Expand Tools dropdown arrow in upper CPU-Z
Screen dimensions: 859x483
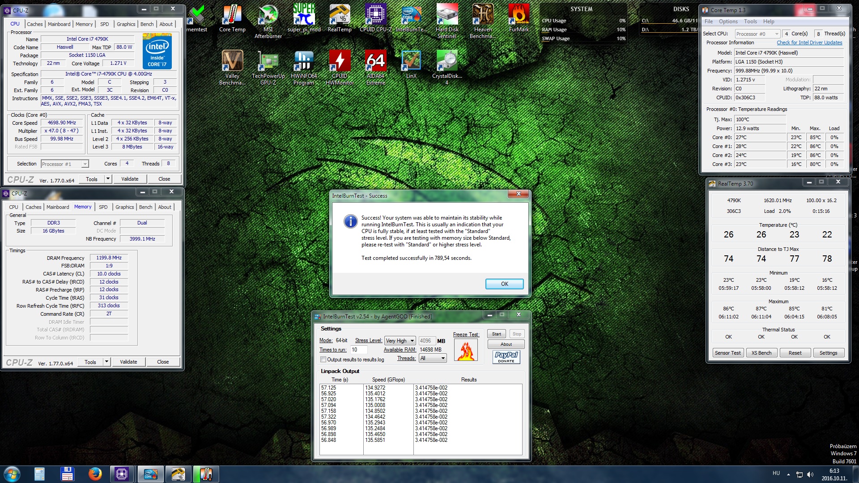tap(107, 179)
